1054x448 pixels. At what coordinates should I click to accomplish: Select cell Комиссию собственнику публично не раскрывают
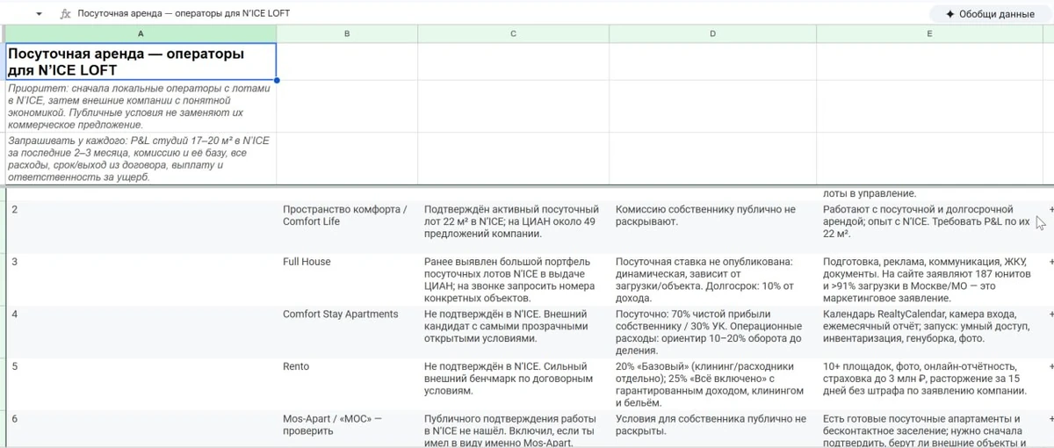[712, 227]
